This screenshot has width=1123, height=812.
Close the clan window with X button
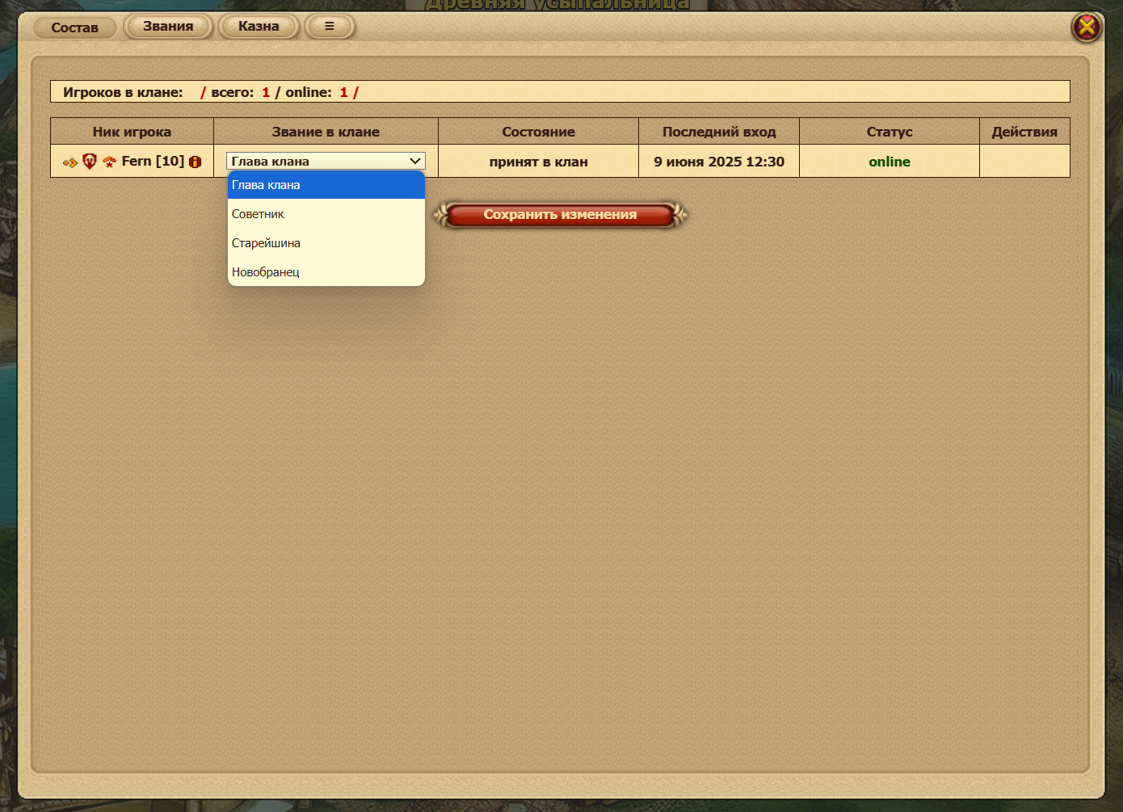pyautogui.click(x=1087, y=27)
